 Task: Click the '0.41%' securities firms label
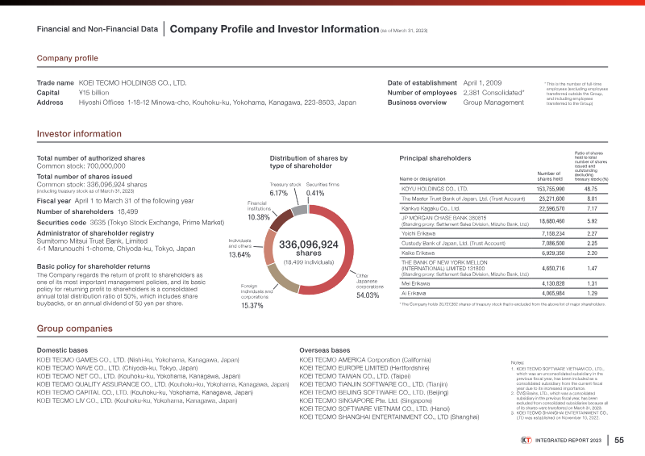(x=315, y=193)
